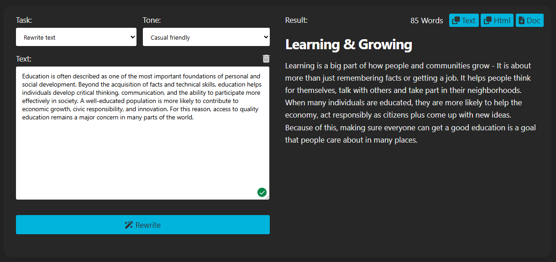Click the "Tone:" label

tap(152, 20)
